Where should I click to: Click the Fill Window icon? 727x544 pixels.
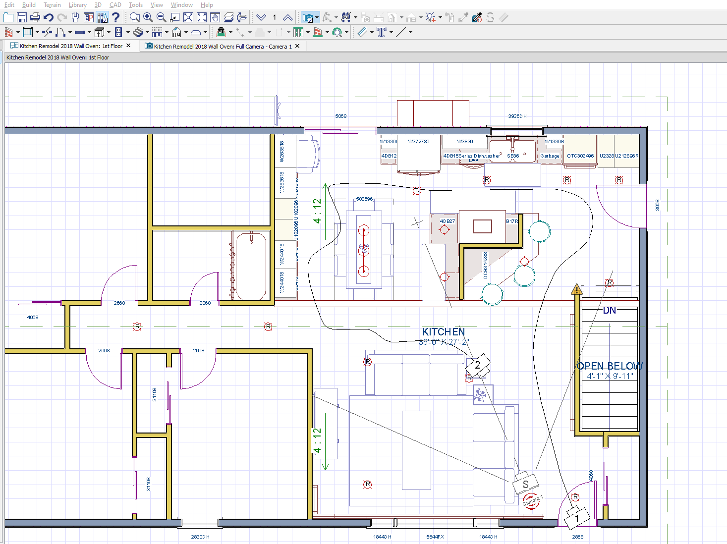click(x=202, y=17)
